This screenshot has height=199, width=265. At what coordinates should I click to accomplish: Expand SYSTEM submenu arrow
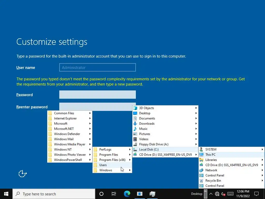(262, 150)
